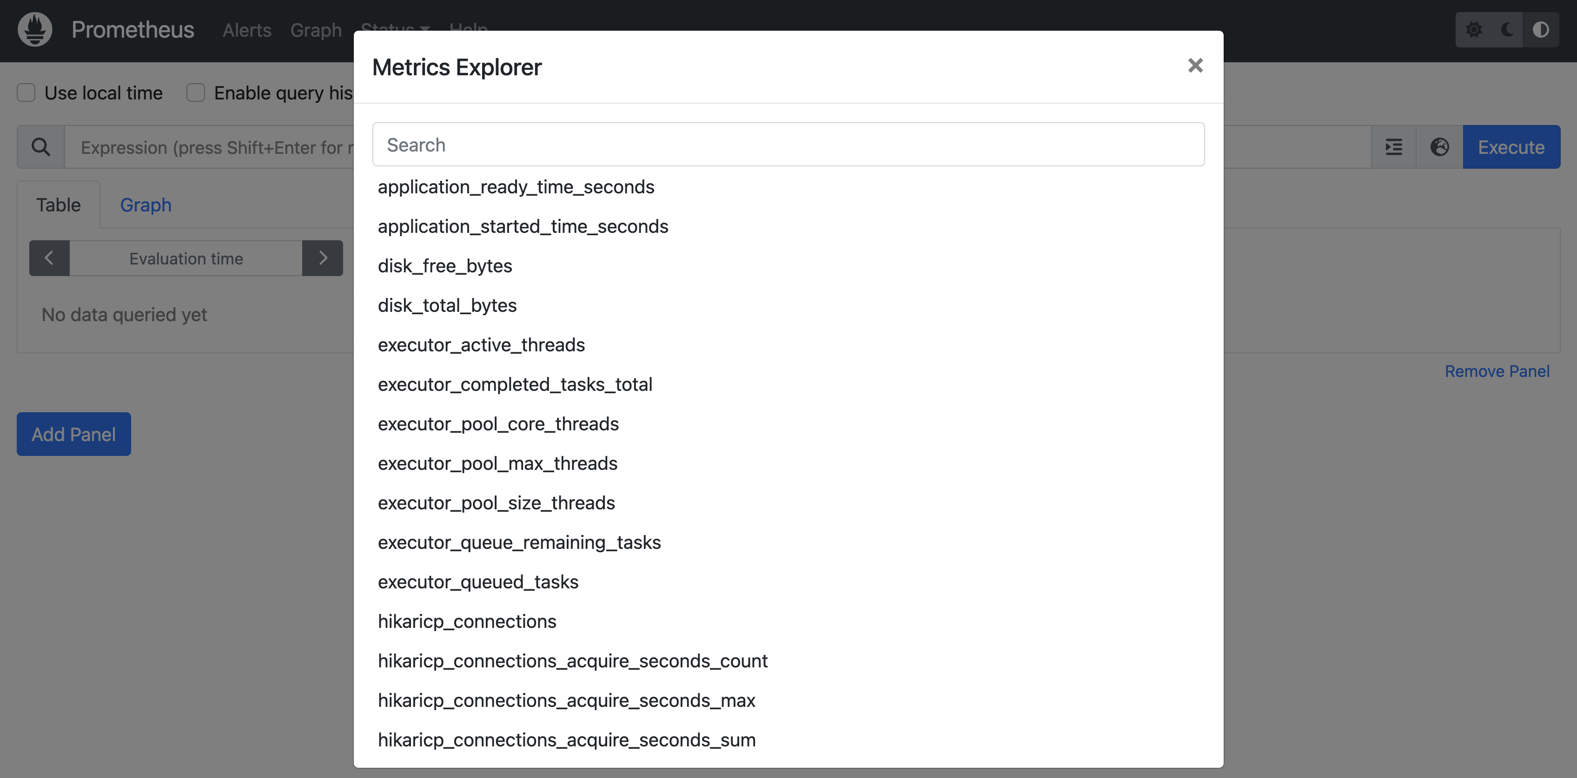Format the expression with indent icon

coord(1394,147)
